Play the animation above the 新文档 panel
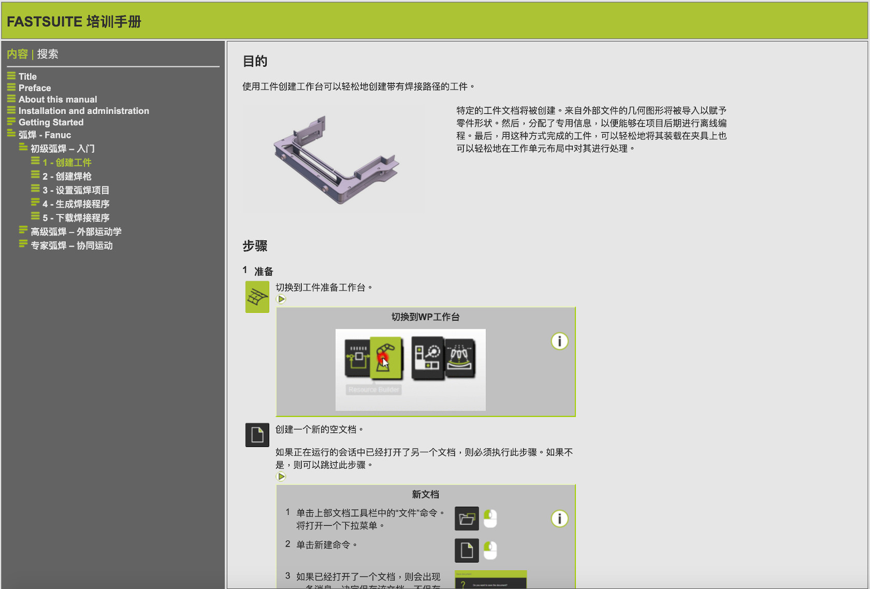 pos(281,476)
